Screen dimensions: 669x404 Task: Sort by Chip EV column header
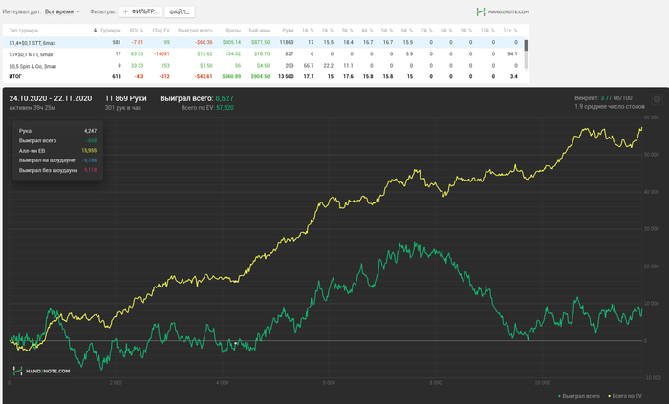pos(161,31)
